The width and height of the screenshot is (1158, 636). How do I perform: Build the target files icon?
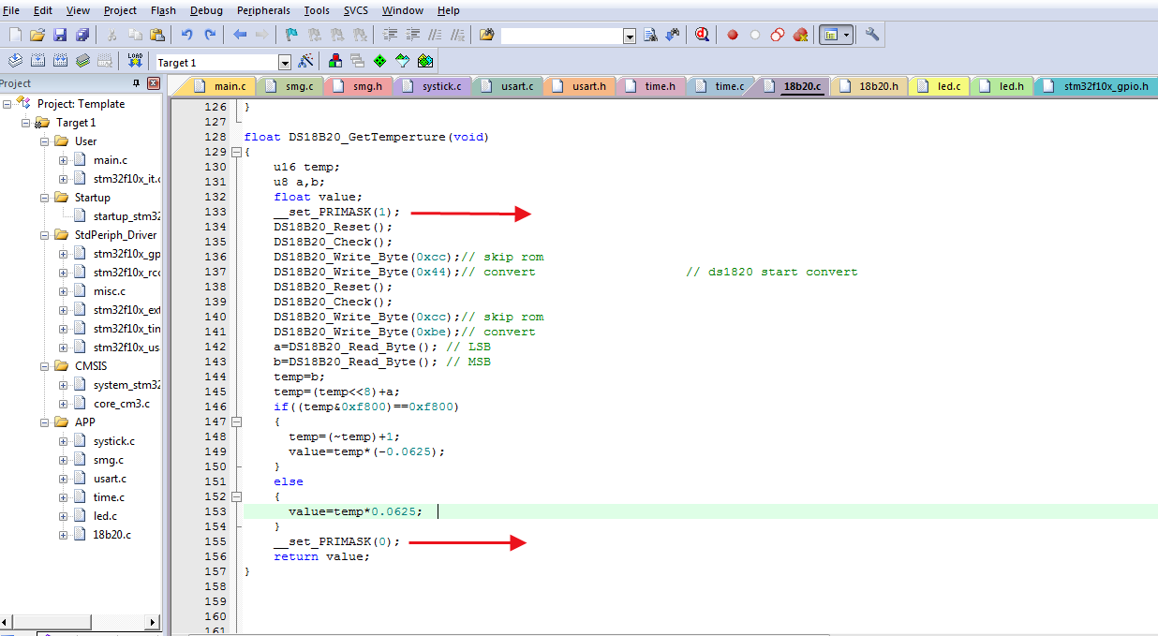(x=38, y=61)
